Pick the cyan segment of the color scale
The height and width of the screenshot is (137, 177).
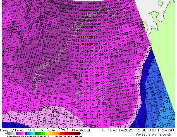pyautogui.click(x=32, y=133)
